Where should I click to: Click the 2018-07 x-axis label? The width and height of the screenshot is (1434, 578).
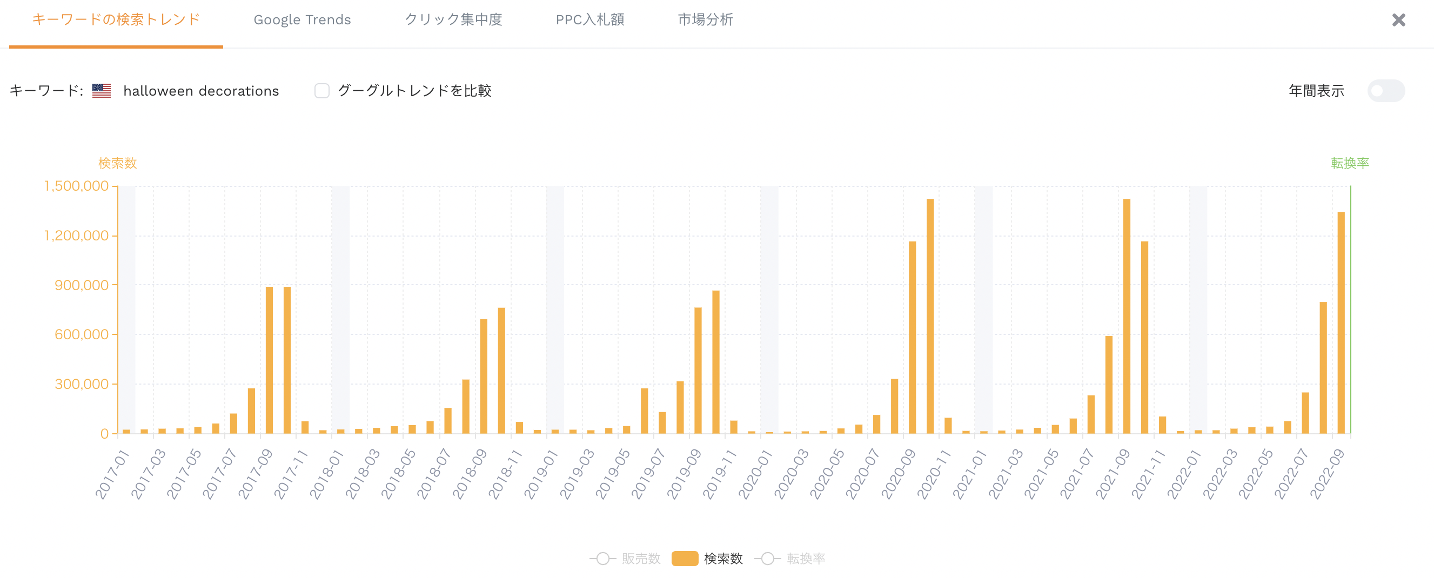435,473
